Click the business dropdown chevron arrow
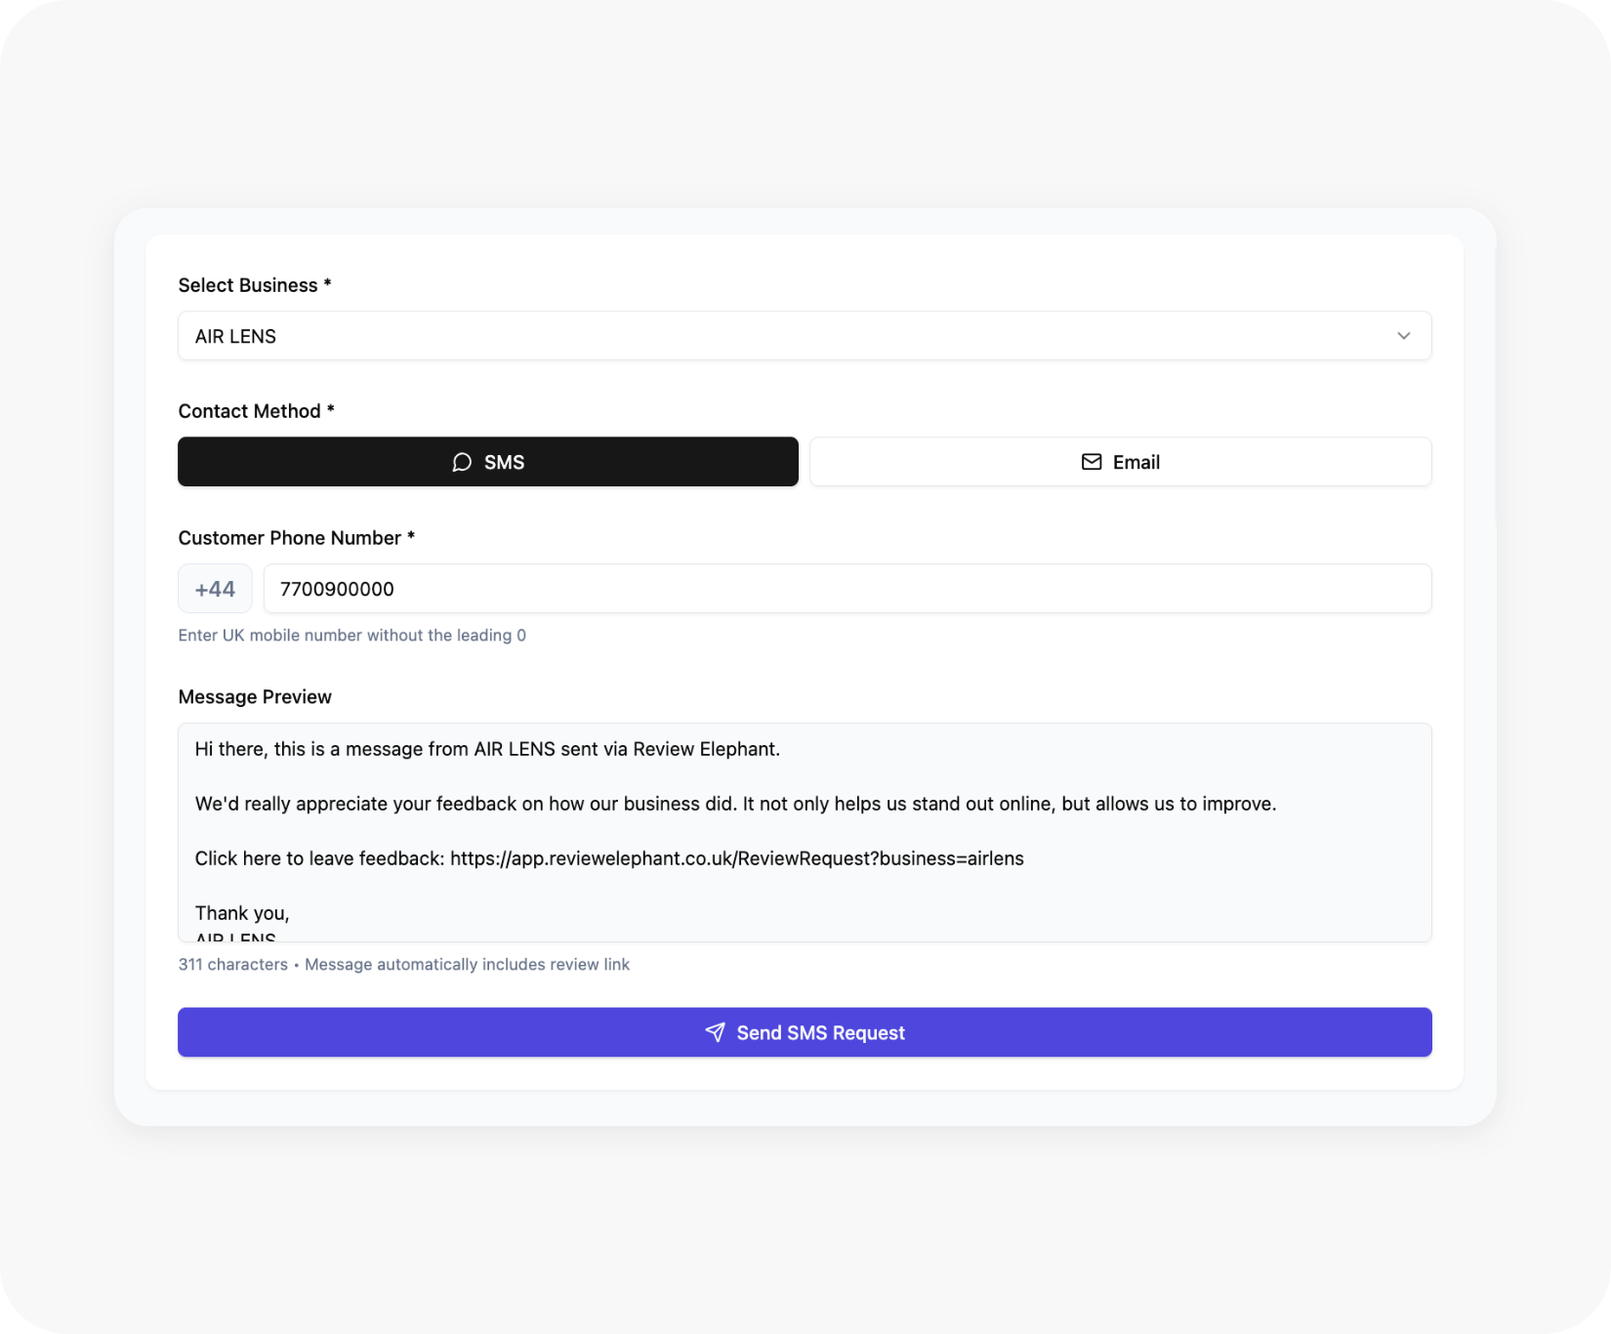 pos(1403,336)
